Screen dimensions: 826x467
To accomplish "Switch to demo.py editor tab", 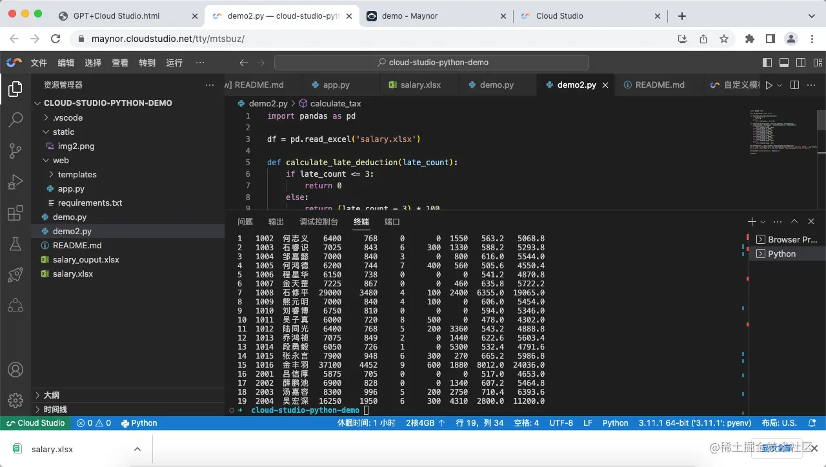I will point(497,85).
